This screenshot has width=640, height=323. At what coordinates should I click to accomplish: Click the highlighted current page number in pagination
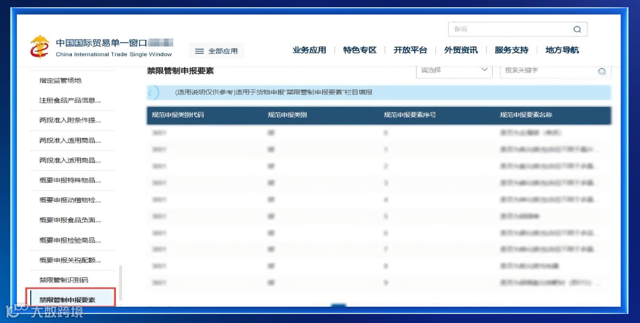click(x=338, y=305)
